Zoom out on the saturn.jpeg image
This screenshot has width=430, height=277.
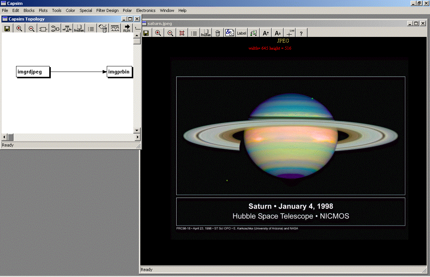point(170,33)
